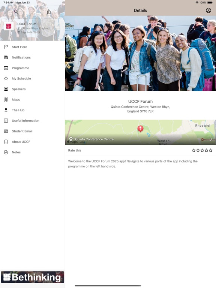This screenshot has height=288, width=216.
Task: Click the Start Here flag icon
Action: tap(6, 47)
